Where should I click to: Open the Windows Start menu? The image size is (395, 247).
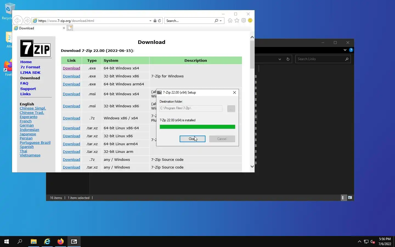pos(7,242)
